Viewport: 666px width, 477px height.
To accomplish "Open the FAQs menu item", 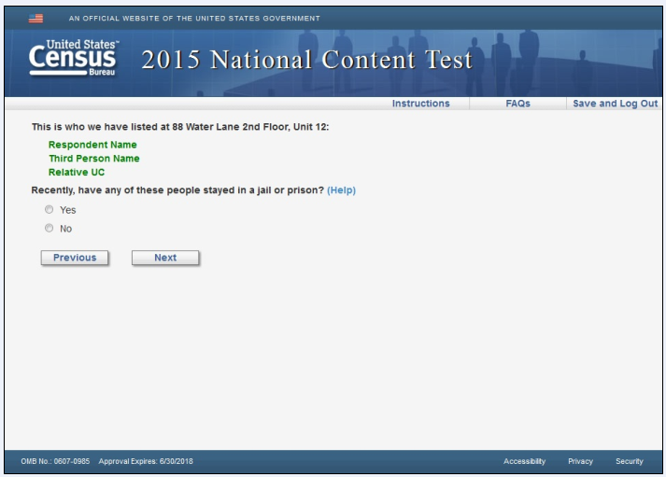I will coord(517,104).
